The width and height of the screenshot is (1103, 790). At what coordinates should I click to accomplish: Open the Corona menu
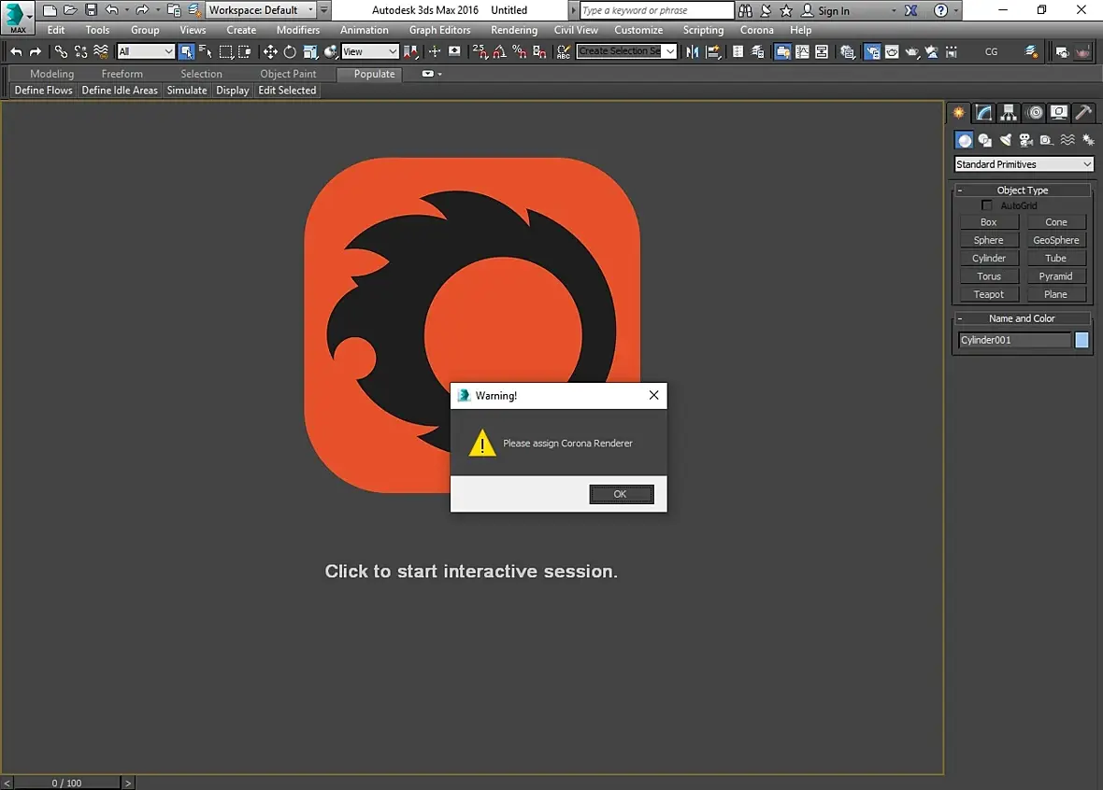pos(756,30)
